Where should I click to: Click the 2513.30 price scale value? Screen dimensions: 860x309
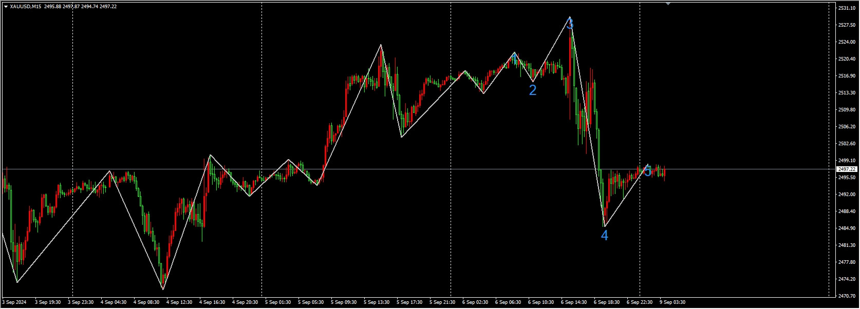[x=847, y=93]
